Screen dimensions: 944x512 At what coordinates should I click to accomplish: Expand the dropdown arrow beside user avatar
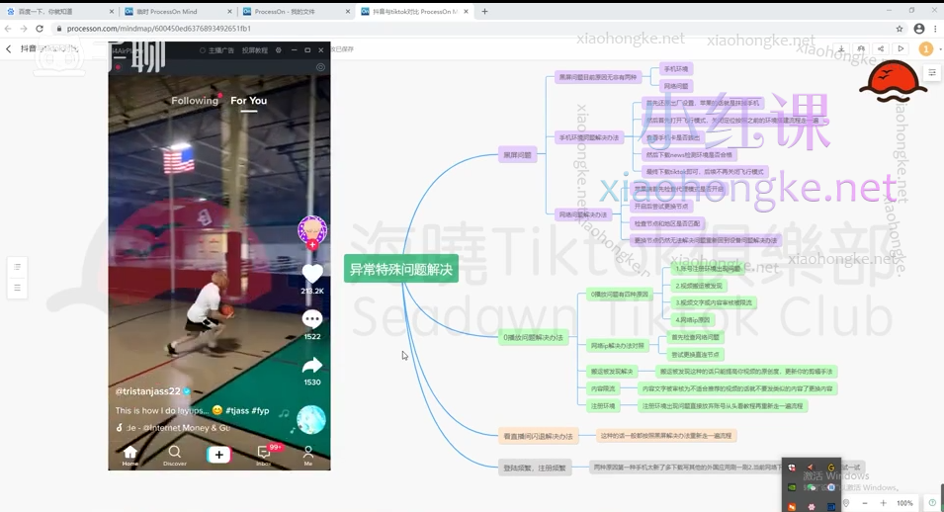pos(940,49)
